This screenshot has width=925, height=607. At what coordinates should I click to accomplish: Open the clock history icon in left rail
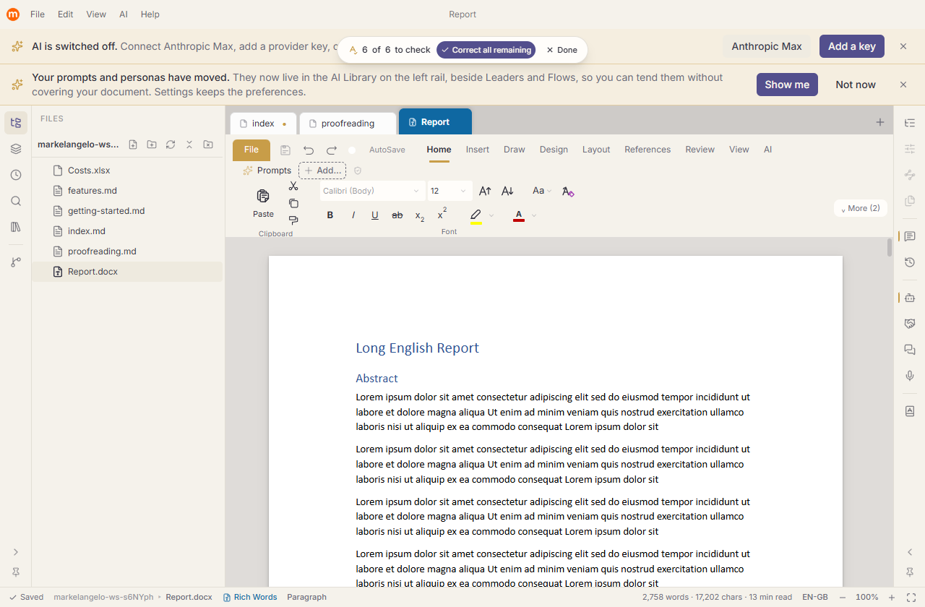[16, 175]
